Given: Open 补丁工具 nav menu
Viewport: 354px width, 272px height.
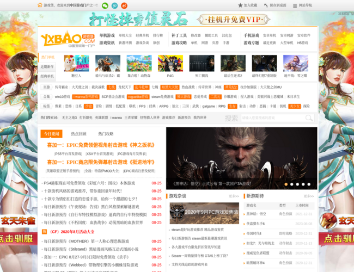Looking at the screenshot, I should point(179,35).
